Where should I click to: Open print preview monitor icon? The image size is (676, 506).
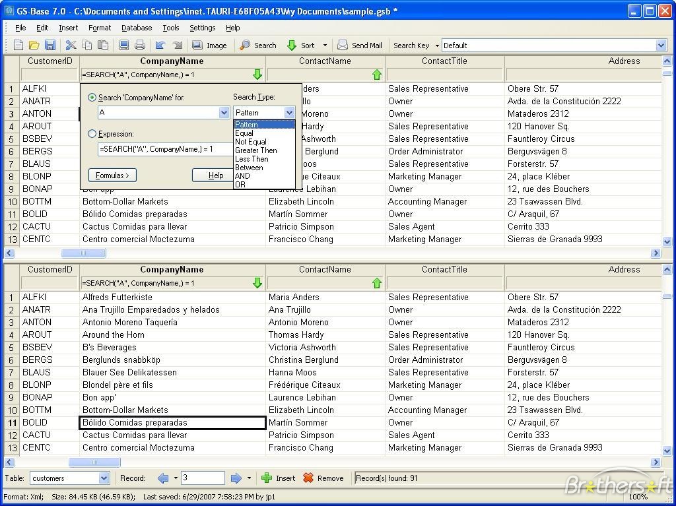[x=124, y=46]
